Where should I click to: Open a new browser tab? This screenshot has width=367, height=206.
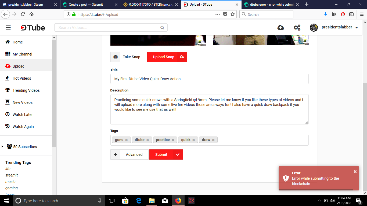point(307,4)
